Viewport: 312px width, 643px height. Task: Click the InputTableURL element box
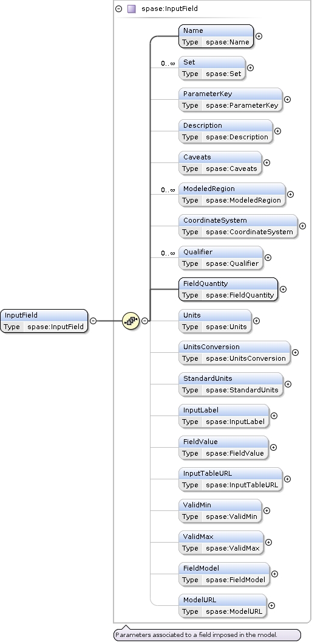pyautogui.click(x=231, y=479)
